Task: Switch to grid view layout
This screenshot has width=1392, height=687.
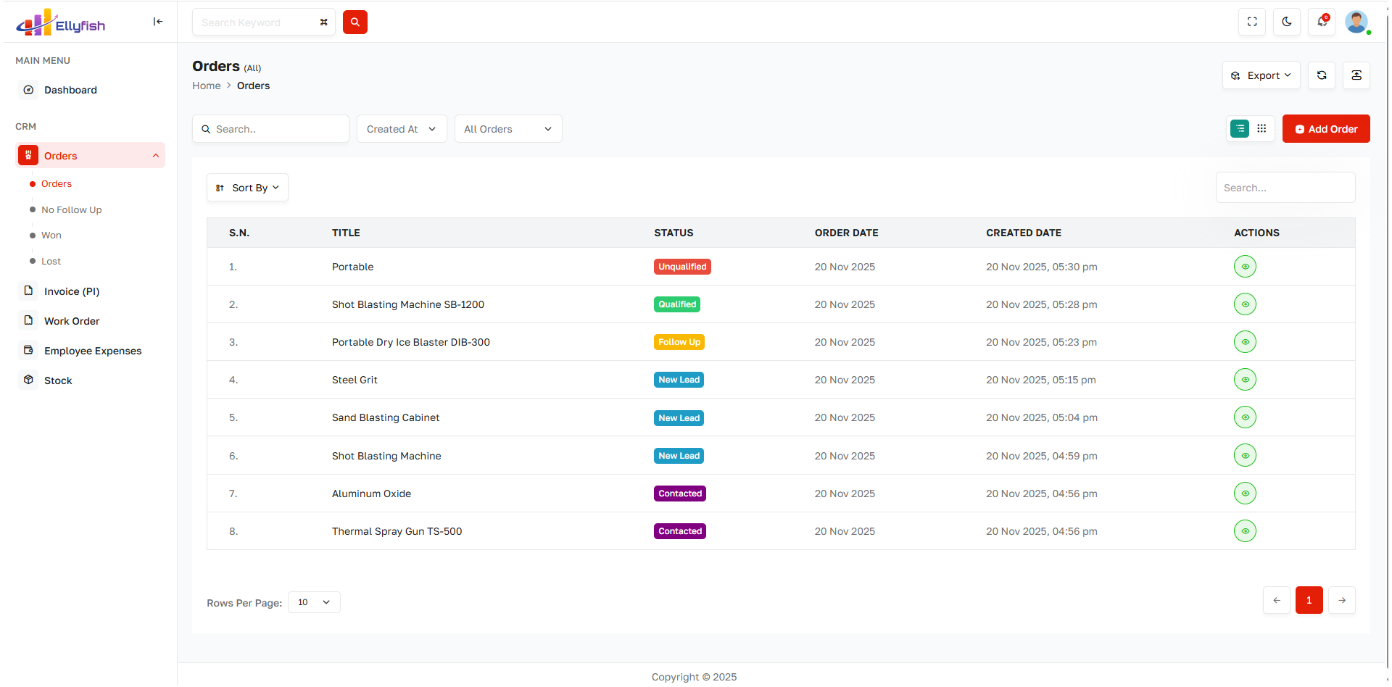Action: (1261, 129)
